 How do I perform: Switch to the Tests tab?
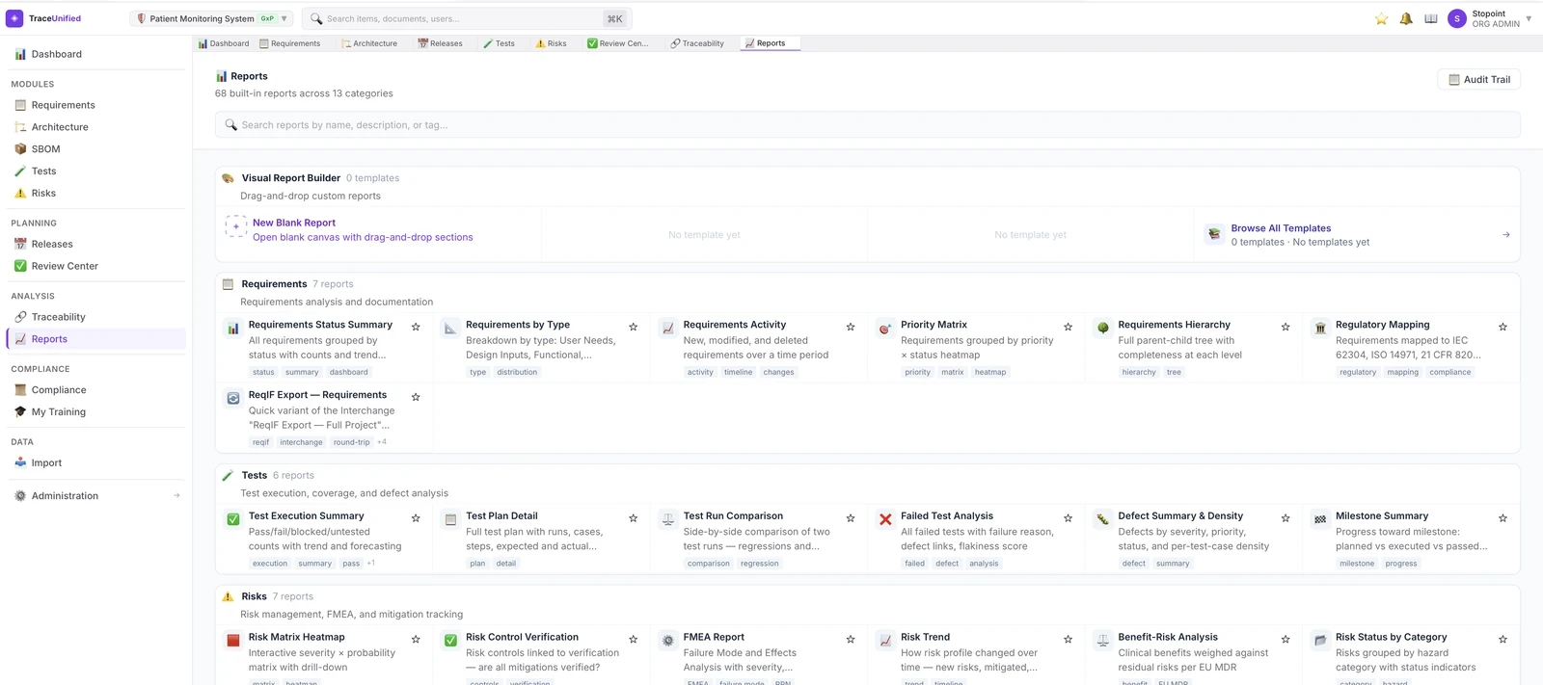pos(500,43)
